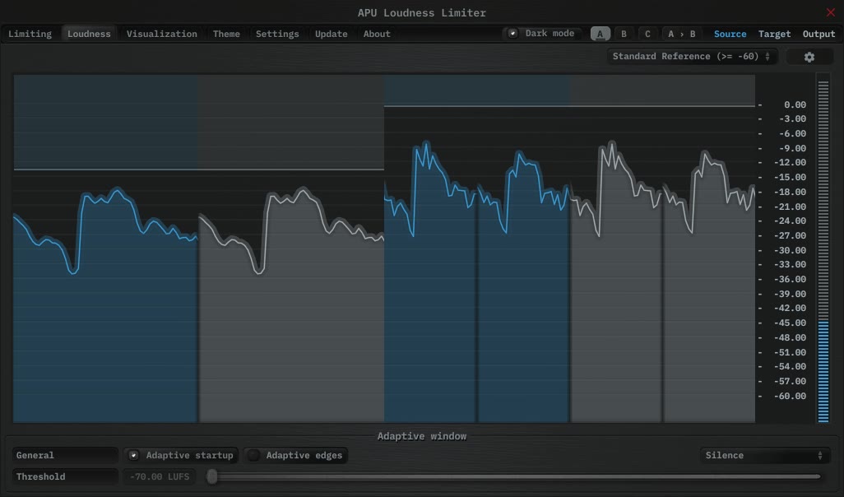Viewport: 844px width, 497px height.
Task: Select preset slot C
Action: pos(647,34)
